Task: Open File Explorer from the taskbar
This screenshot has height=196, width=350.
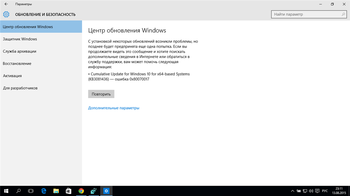Action: [56, 191]
